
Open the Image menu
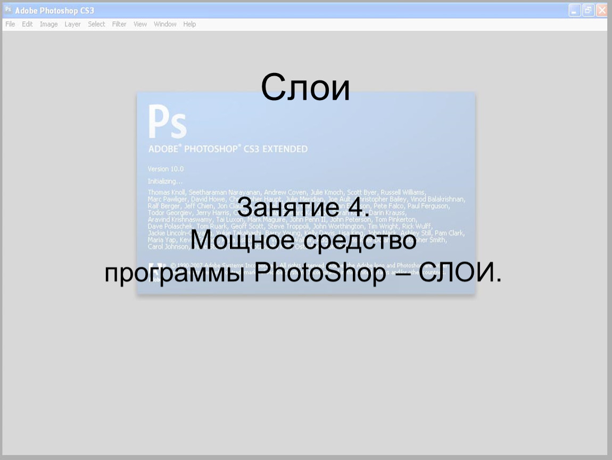(x=49, y=24)
